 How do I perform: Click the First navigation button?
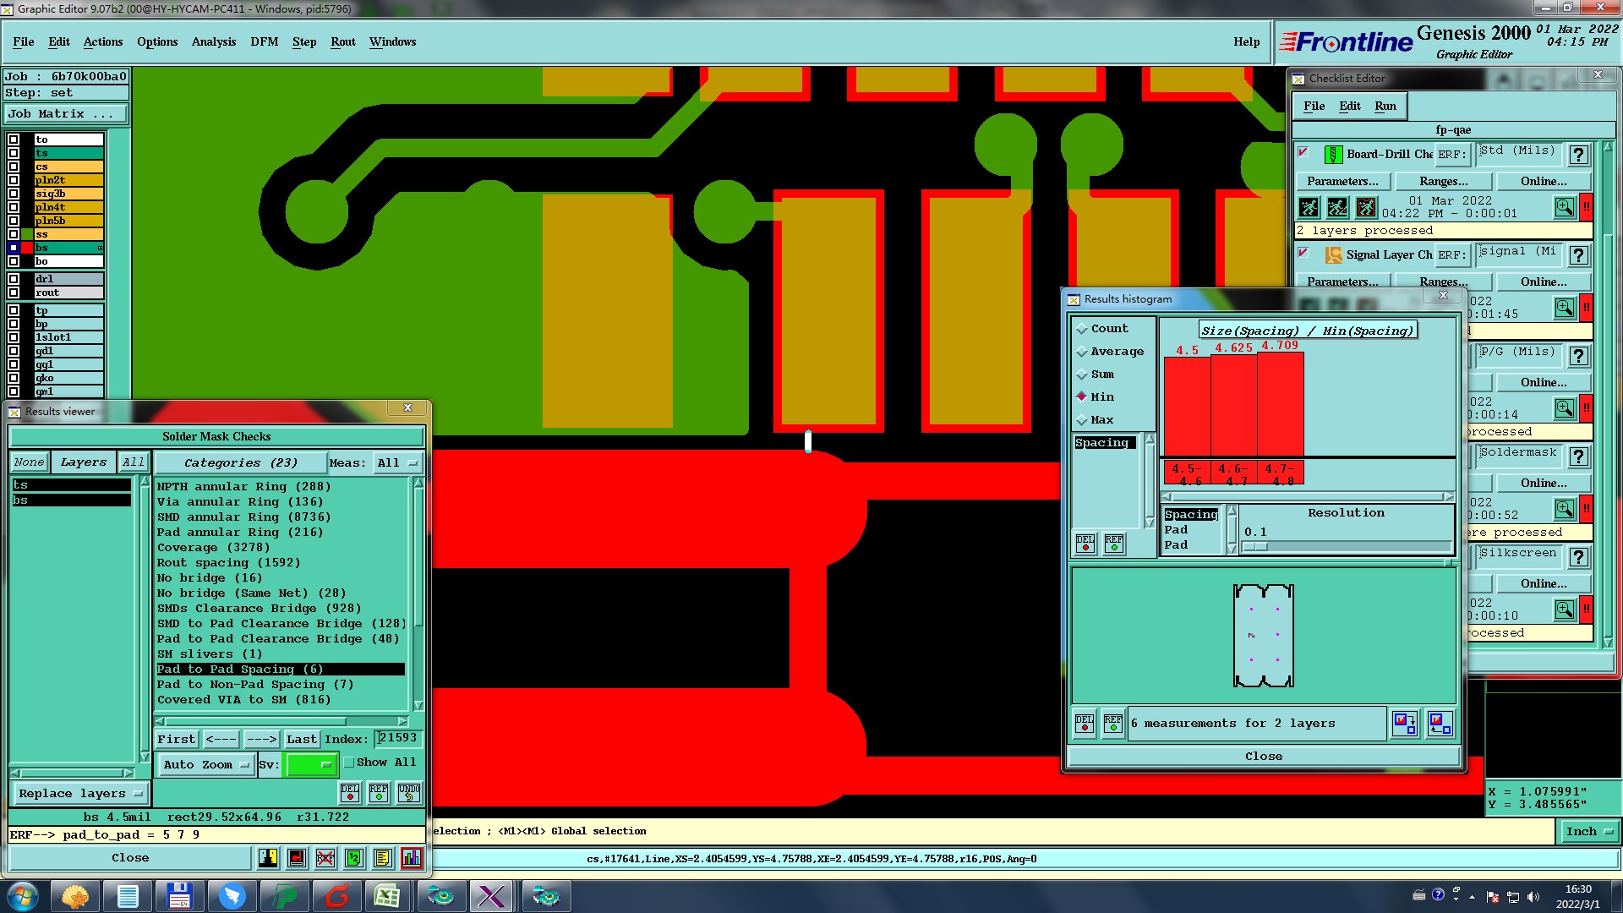coord(176,740)
